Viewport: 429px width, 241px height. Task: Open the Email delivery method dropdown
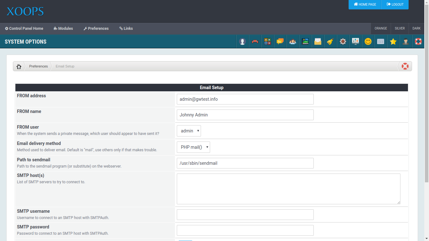point(193,147)
